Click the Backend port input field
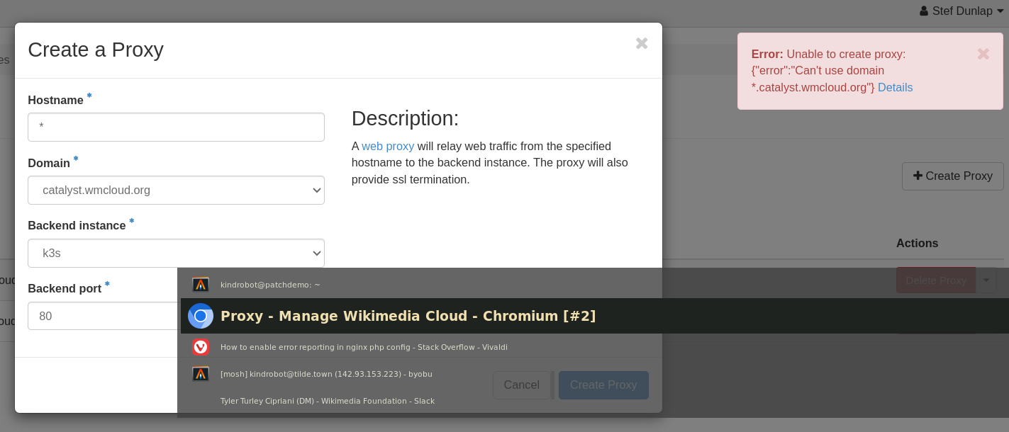1009x432 pixels. [x=103, y=316]
